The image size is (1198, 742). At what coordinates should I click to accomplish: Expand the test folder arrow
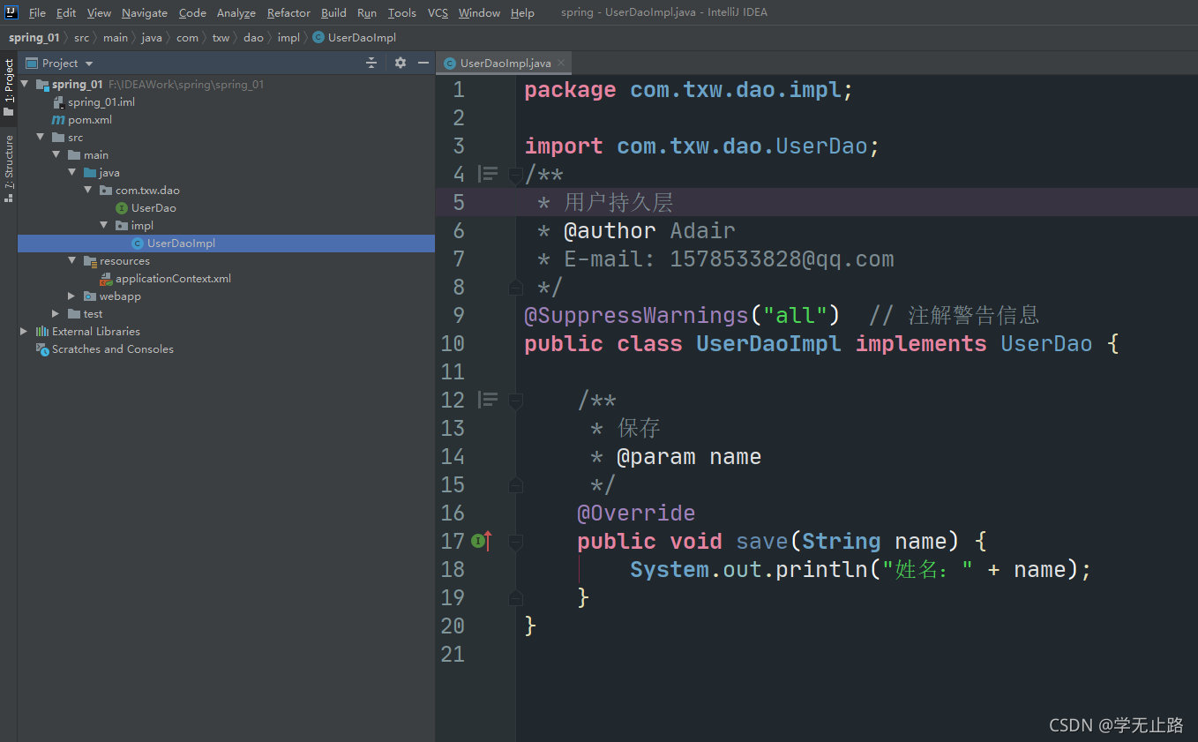pos(56,314)
